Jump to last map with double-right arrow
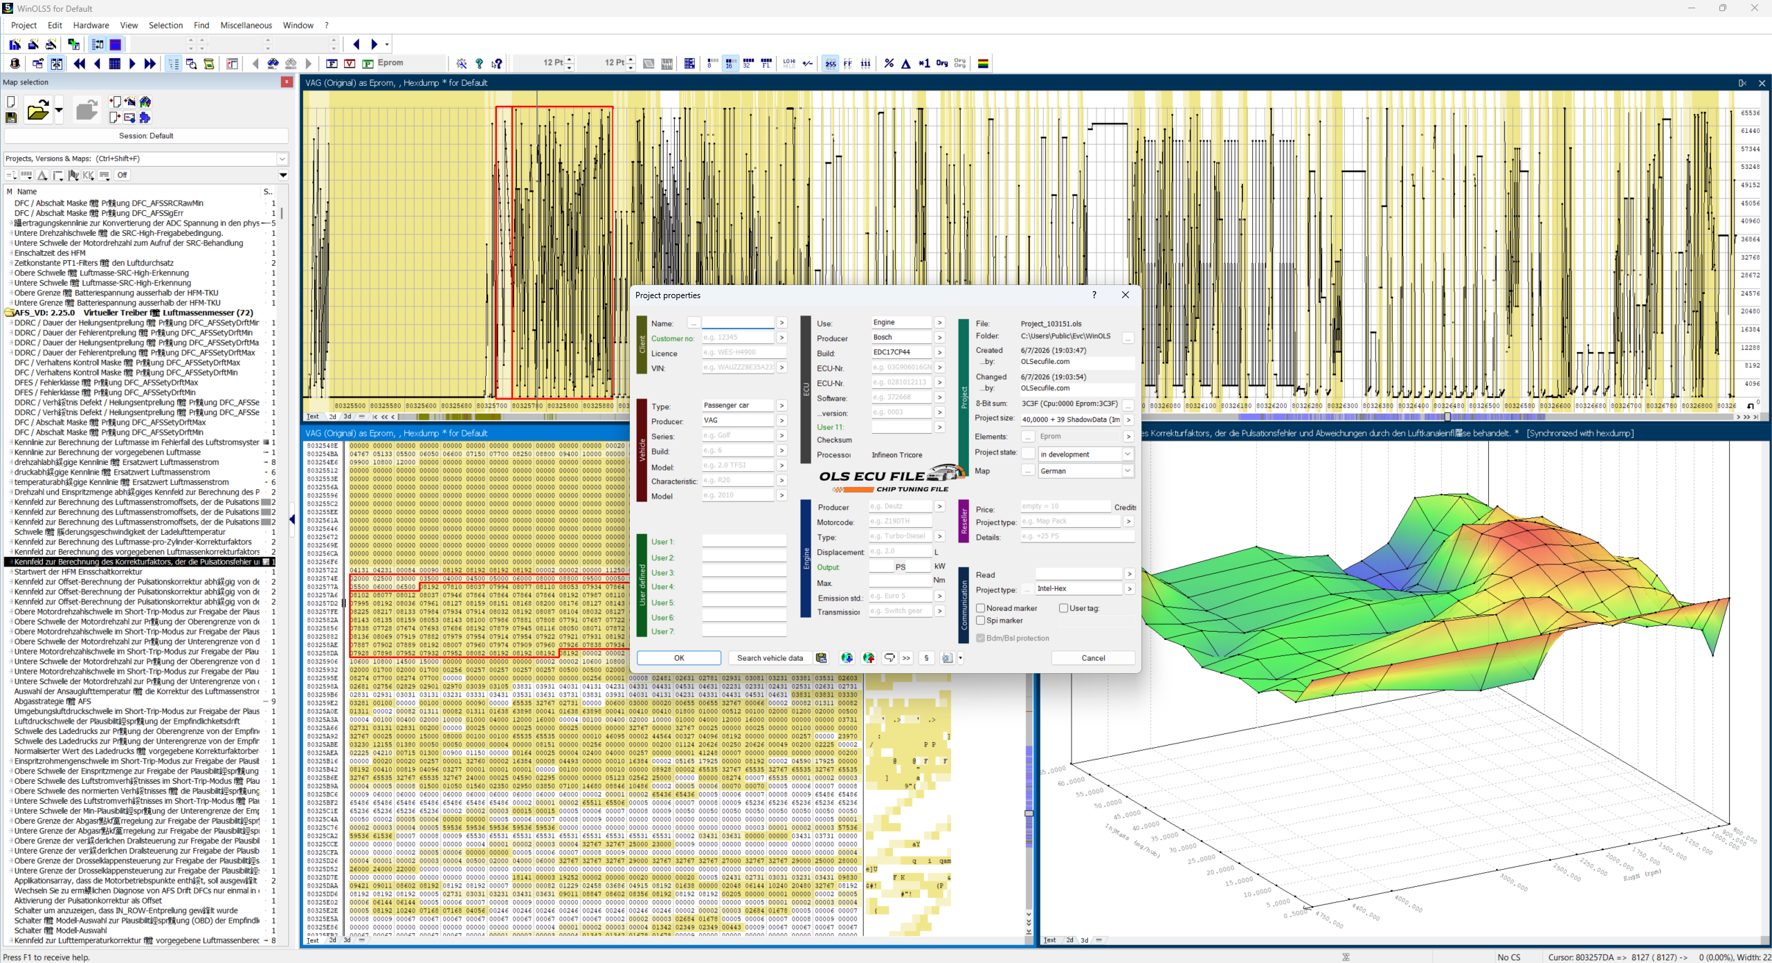This screenshot has width=1772, height=963. point(150,64)
